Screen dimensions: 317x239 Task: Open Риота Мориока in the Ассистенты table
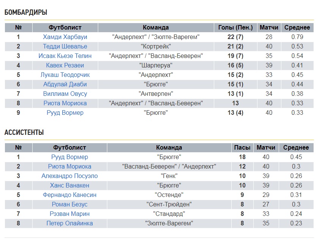(x=69, y=166)
